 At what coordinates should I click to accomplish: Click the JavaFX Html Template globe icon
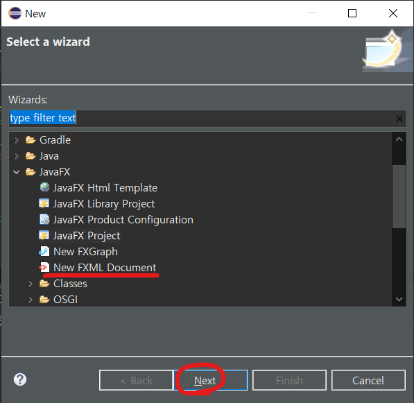coord(44,187)
